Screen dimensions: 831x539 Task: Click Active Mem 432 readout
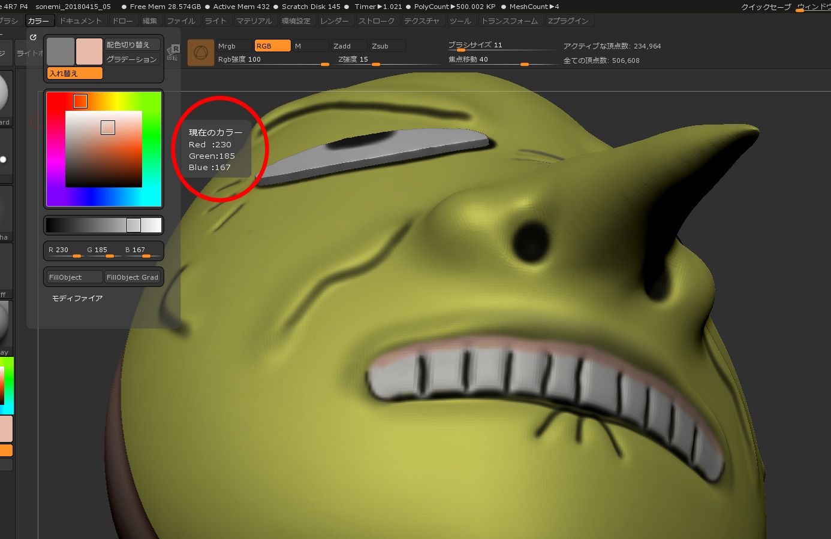(242, 7)
